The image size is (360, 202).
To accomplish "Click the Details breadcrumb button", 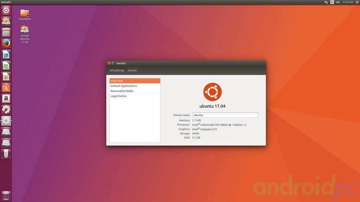I will 132,71.
